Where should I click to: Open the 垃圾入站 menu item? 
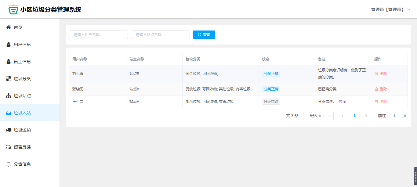coord(22,113)
